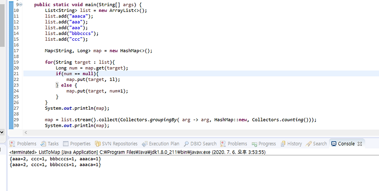This screenshot has height=191, width=379.
Task: Close the Console view via its X
Action: [360, 144]
